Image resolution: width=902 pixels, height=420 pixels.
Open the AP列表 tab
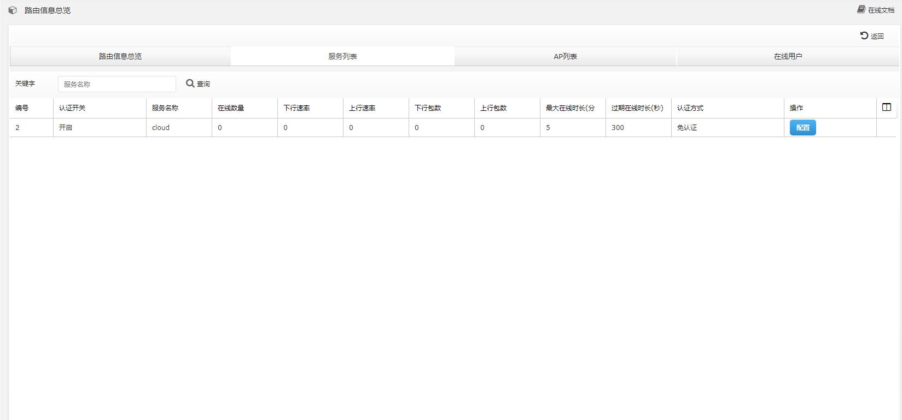click(565, 56)
